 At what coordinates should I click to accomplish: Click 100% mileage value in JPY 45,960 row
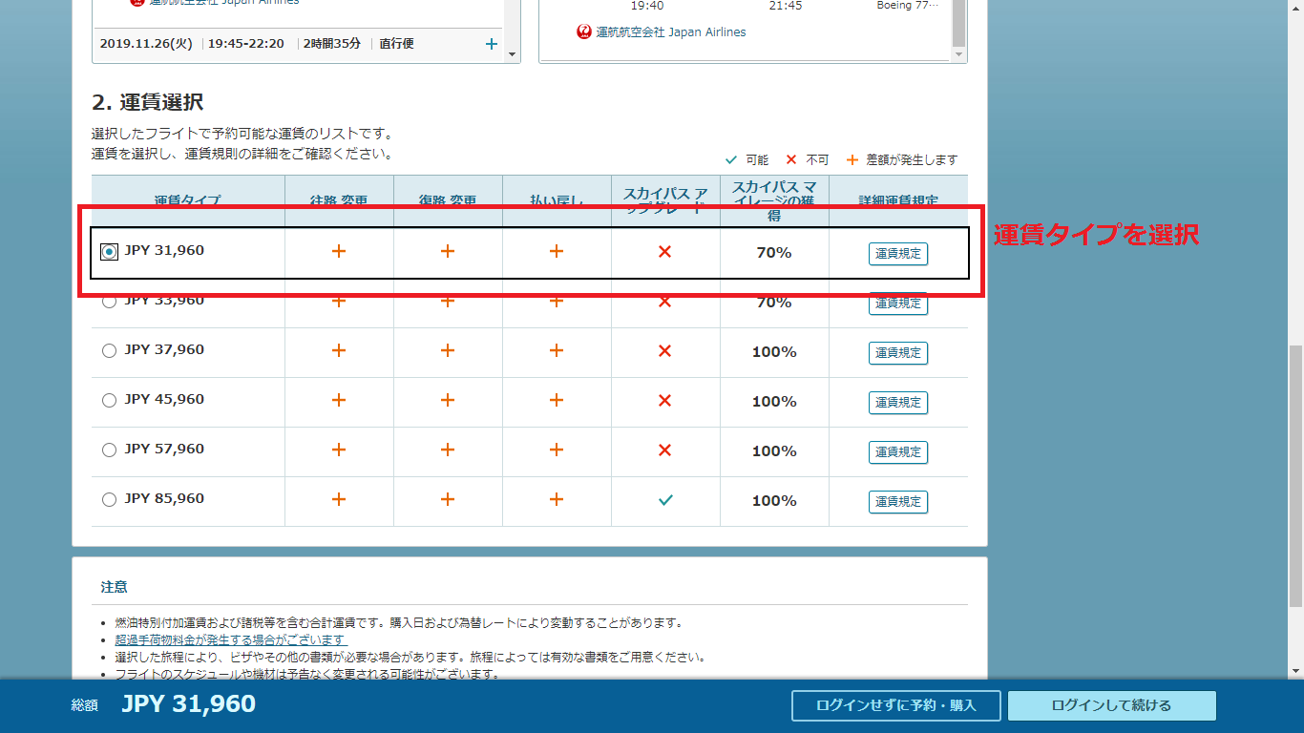click(774, 402)
